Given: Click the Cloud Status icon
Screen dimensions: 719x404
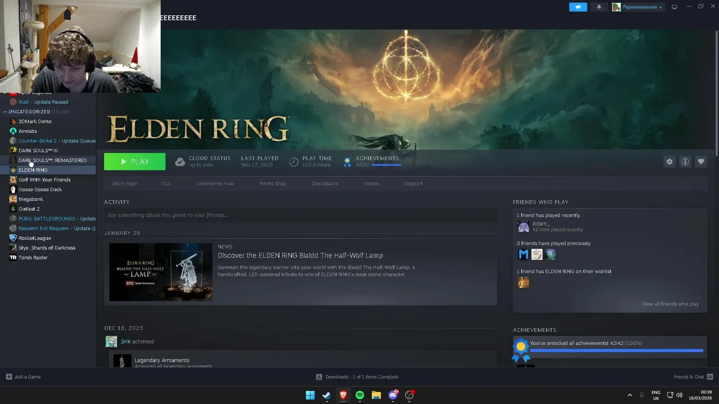Looking at the screenshot, I should click(x=180, y=162).
